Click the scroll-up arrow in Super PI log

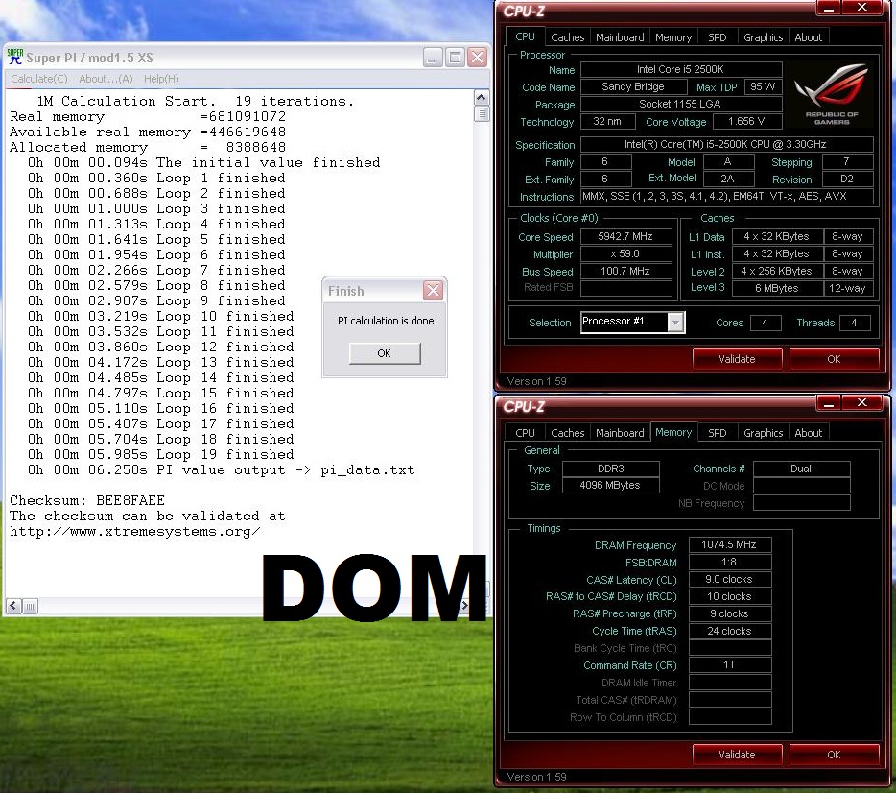[482, 97]
